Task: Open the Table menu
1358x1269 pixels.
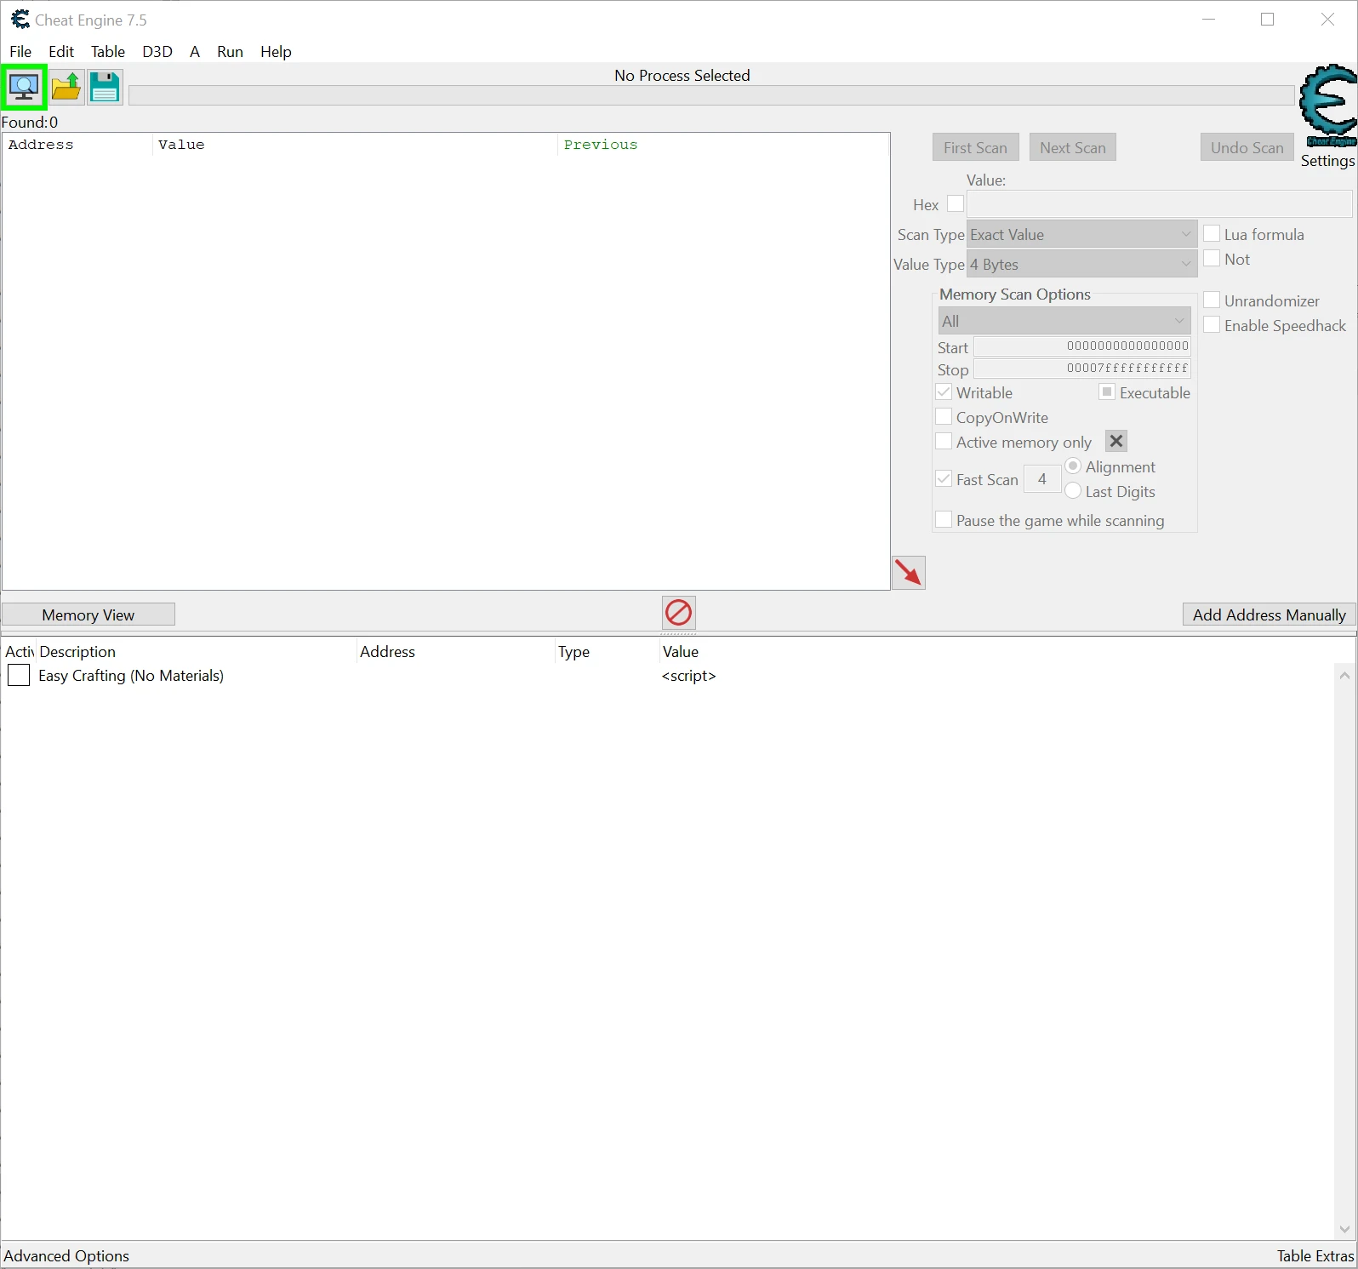Action: click(x=108, y=52)
